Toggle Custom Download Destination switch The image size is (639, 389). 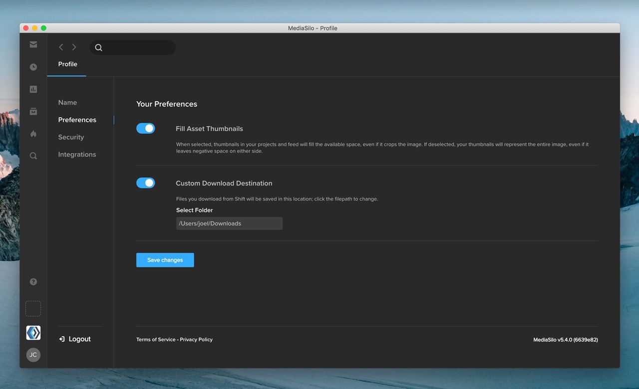(146, 183)
